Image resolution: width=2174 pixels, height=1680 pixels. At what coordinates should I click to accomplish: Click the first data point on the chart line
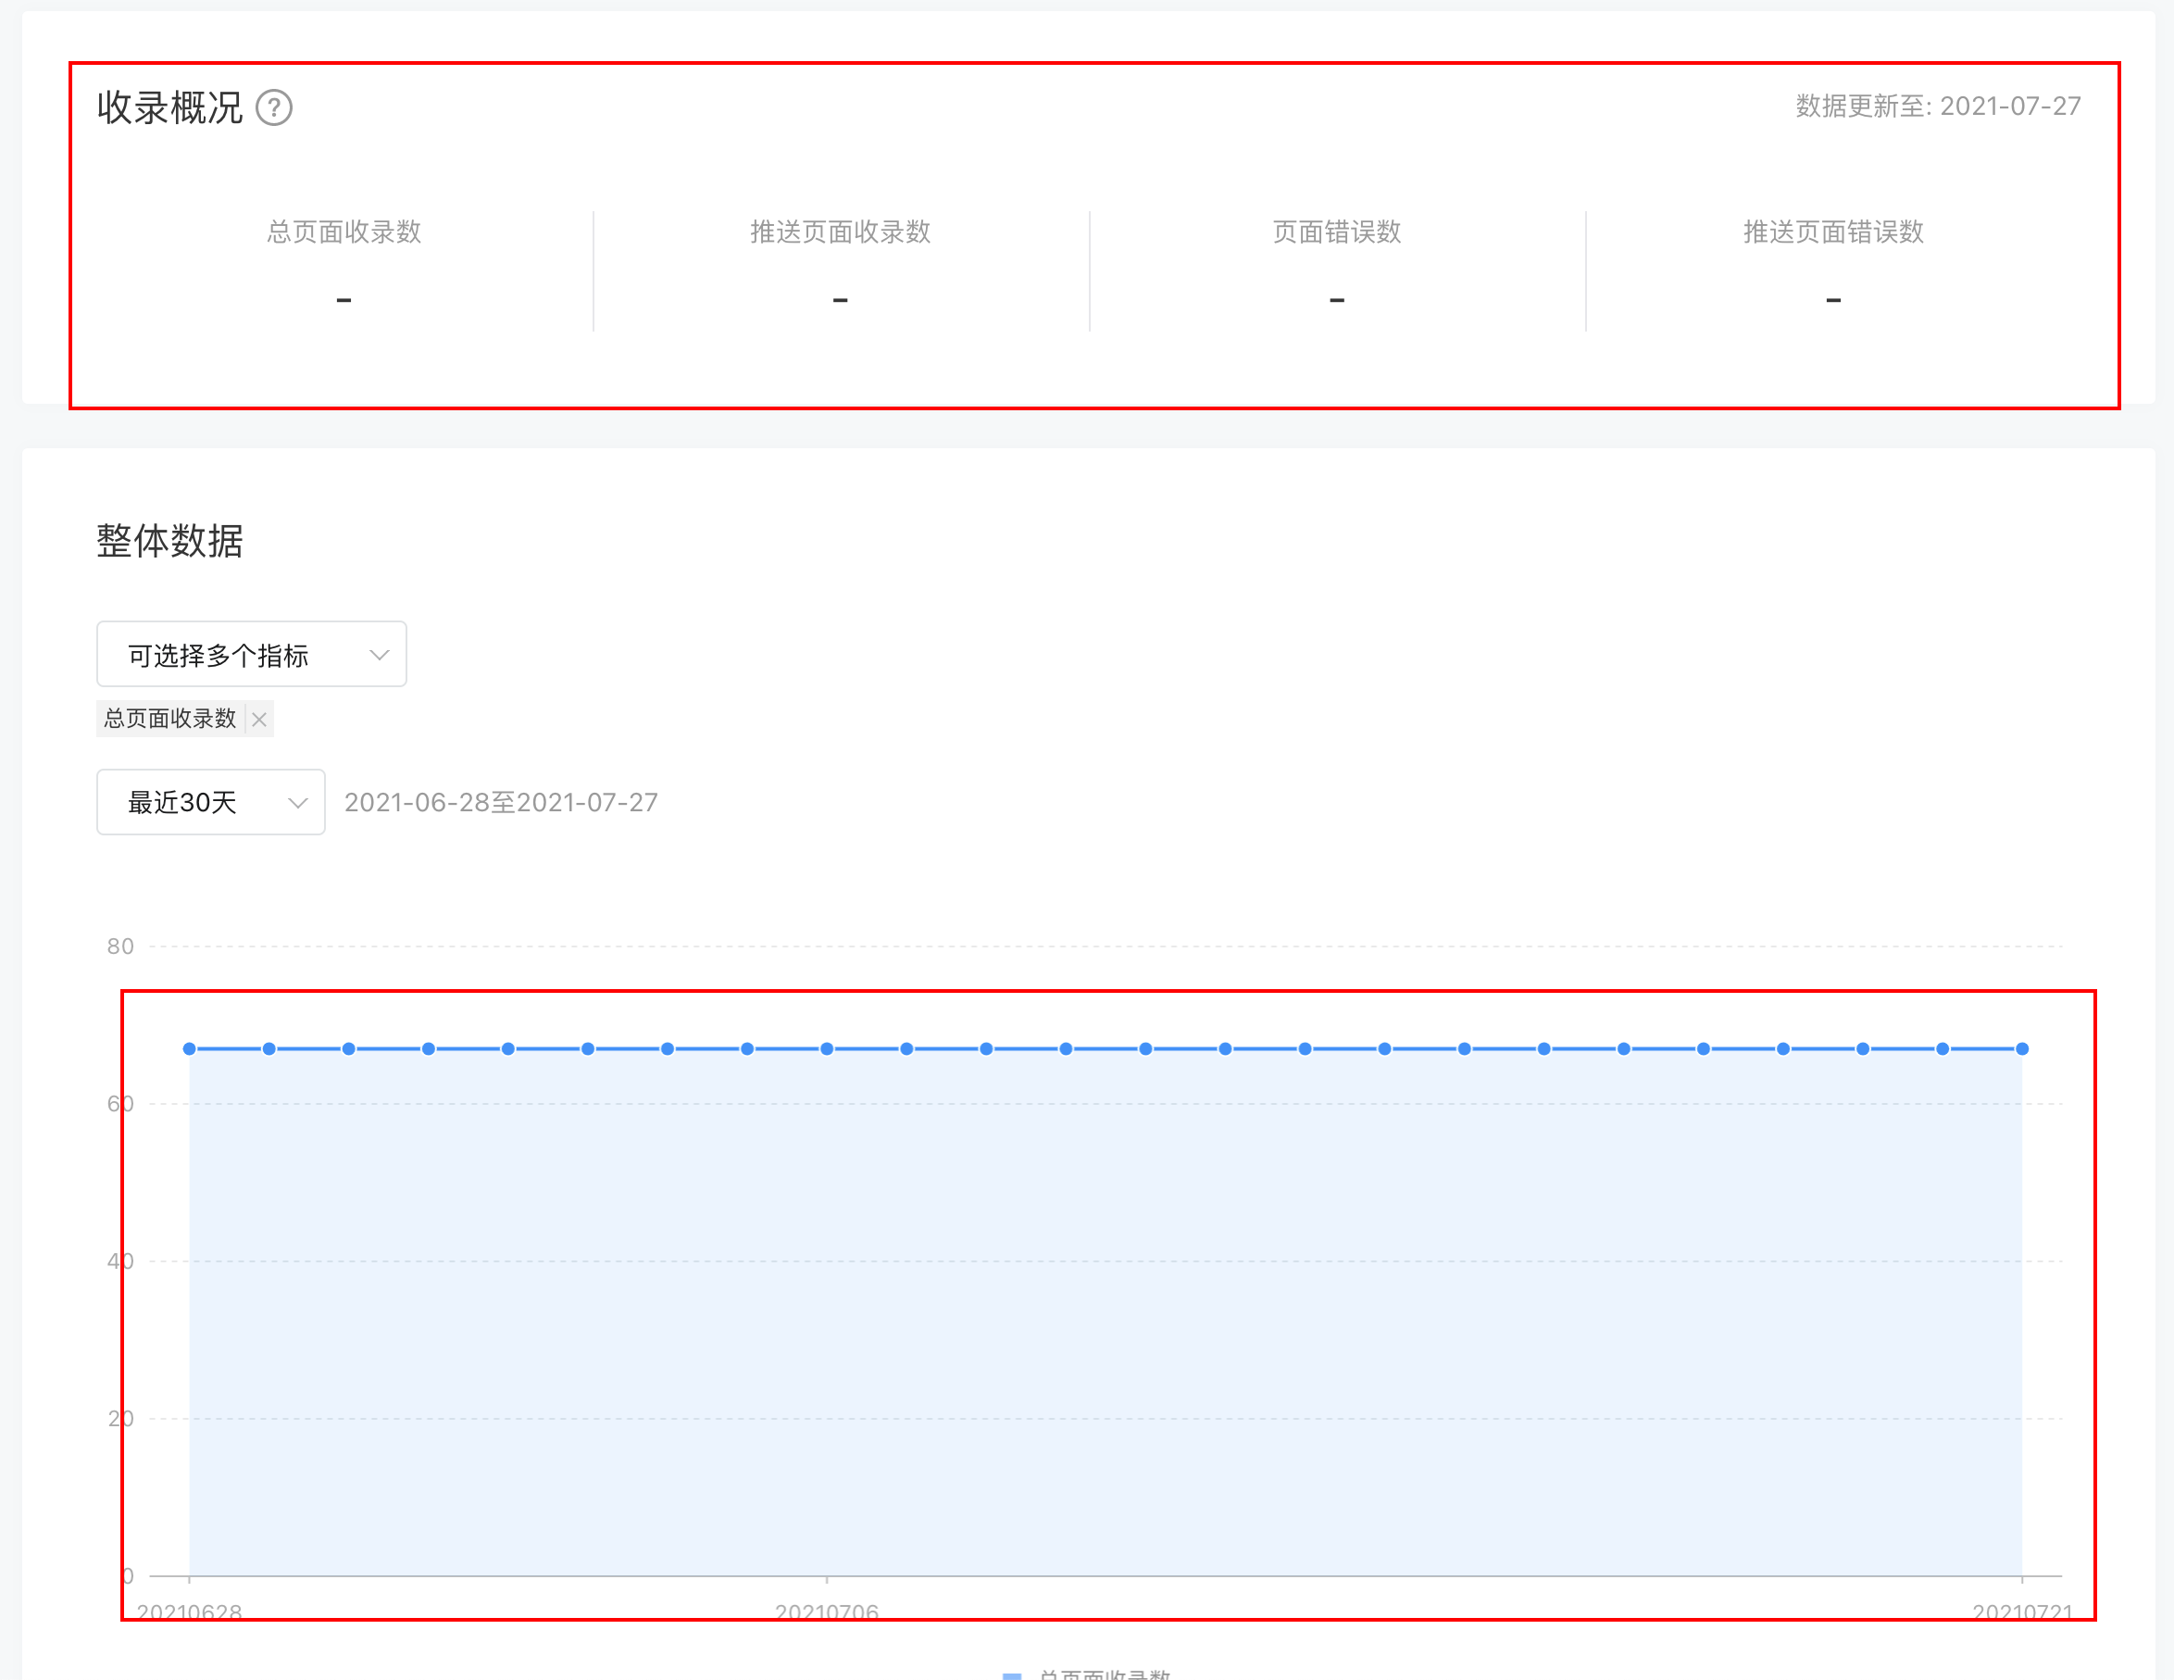189,1048
